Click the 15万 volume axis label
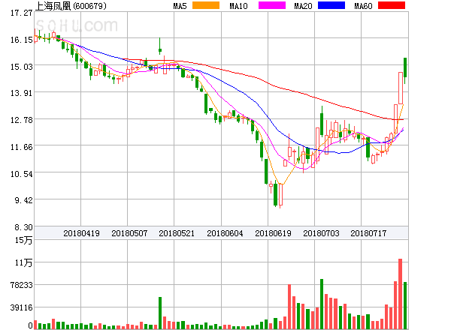Screen dimensions: 451x330 pyautogui.click(x=23, y=240)
